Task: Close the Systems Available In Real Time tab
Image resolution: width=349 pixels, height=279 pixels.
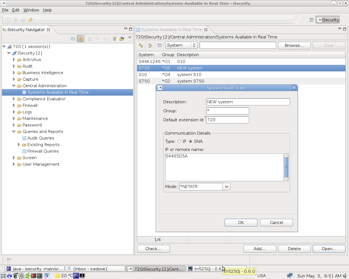Action: (206, 30)
